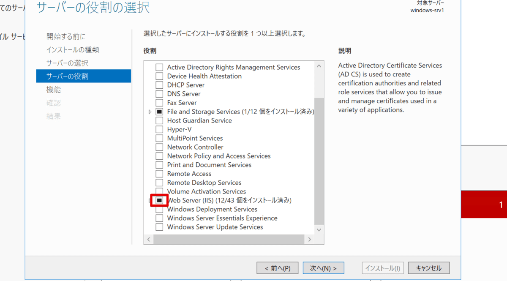Toggle the Web Server (IIS) checkbox
Image resolution: width=507 pixels, height=281 pixels.
pyautogui.click(x=159, y=200)
